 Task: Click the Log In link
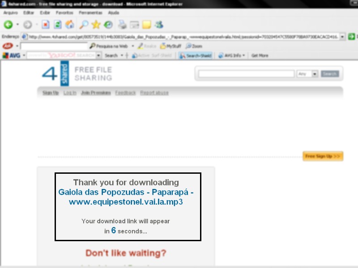pyautogui.click(x=70, y=93)
